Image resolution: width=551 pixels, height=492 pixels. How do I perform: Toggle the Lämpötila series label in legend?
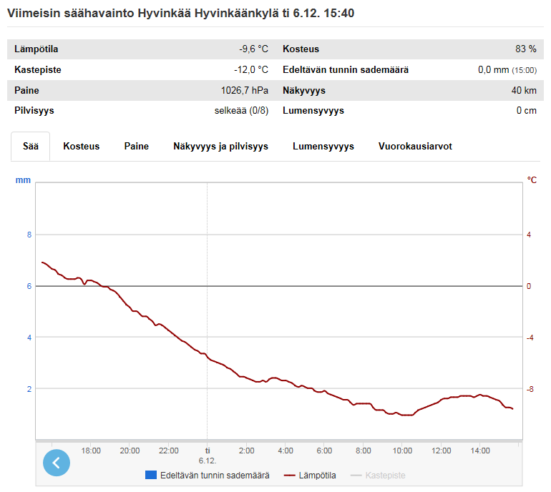click(x=317, y=475)
